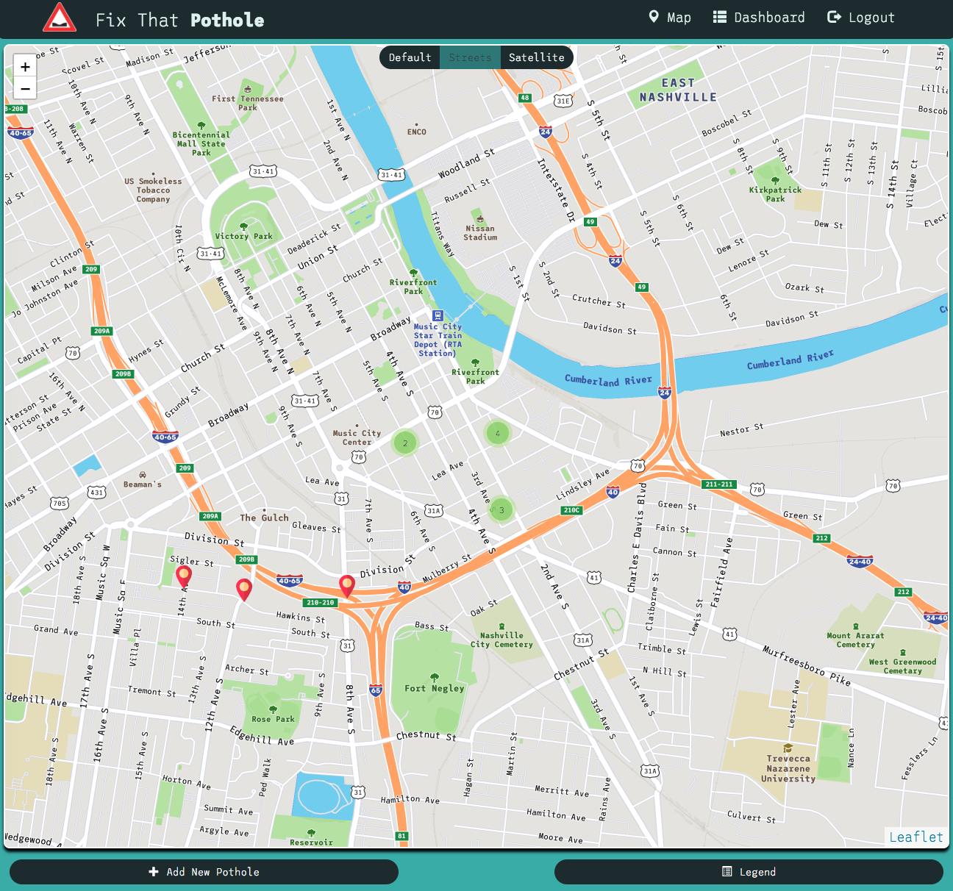Click the Trevecca Nazarene University label
Screen dimensions: 953x891
point(788,768)
